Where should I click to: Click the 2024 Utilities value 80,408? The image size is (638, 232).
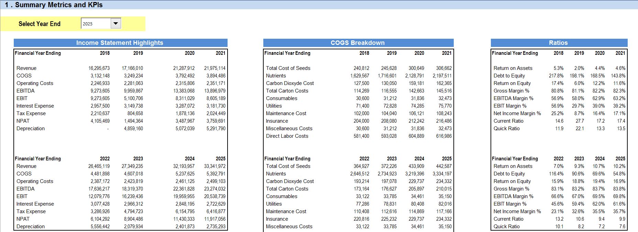click(x=418, y=204)
